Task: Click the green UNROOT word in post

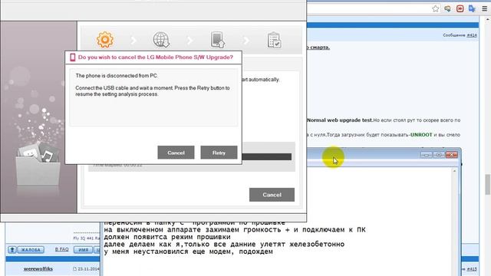Action: pos(421,135)
